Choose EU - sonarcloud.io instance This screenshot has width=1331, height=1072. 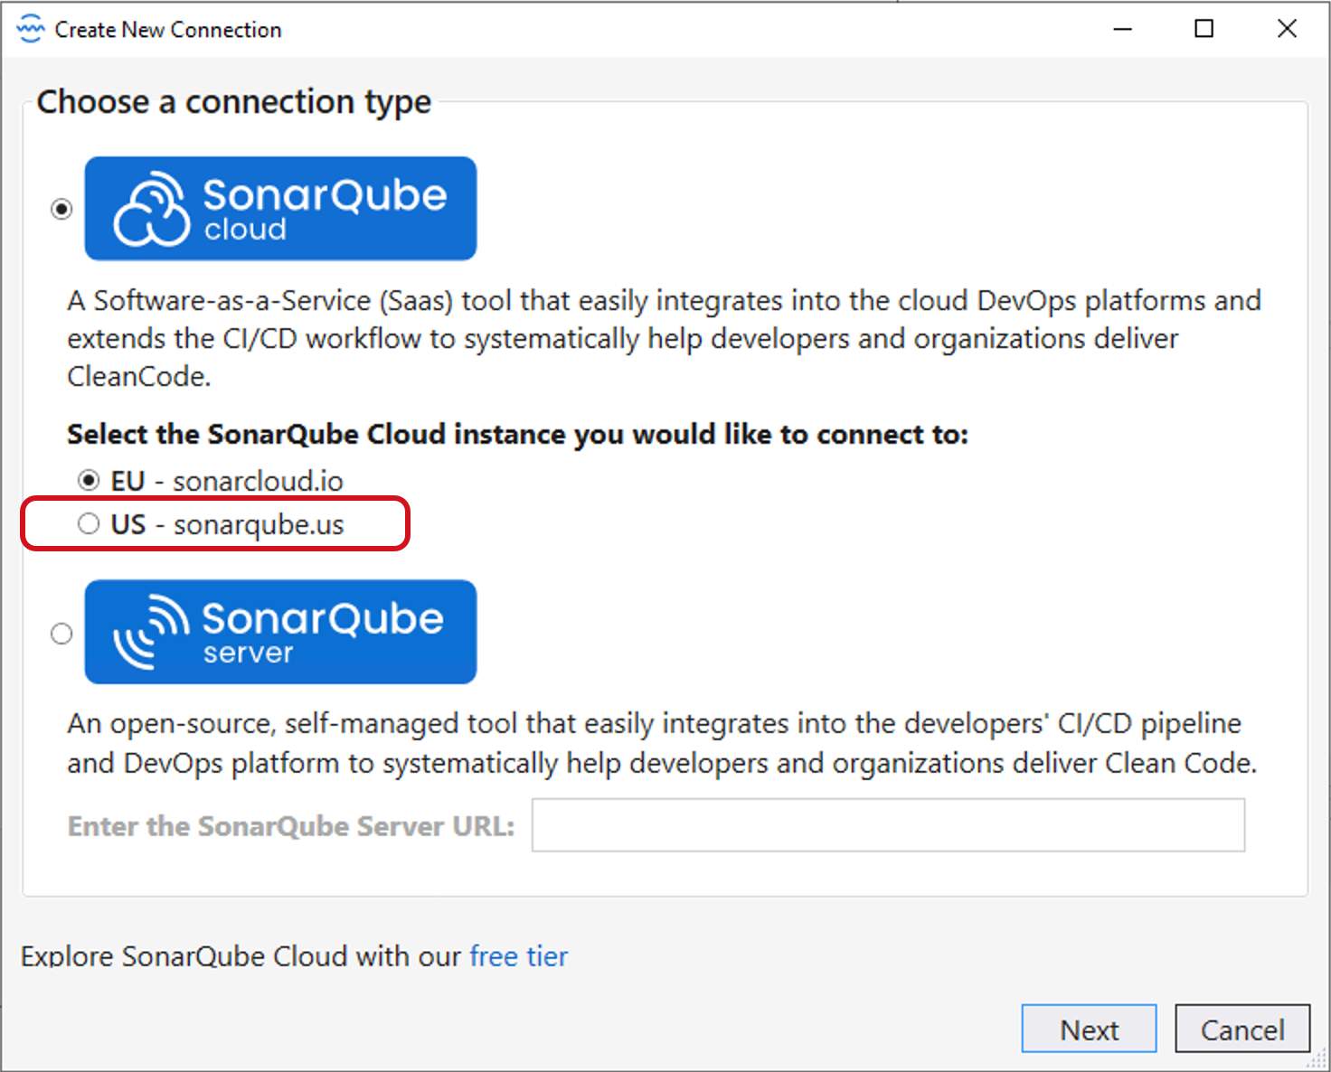pyautogui.click(x=210, y=481)
